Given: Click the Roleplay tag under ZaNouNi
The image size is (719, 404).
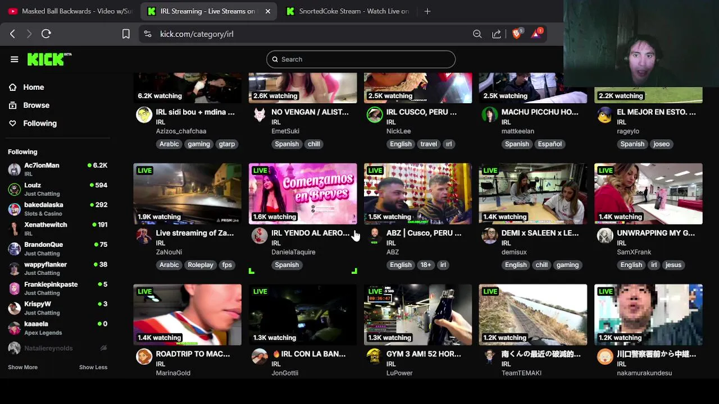Looking at the screenshot, I should coord(201,265).
